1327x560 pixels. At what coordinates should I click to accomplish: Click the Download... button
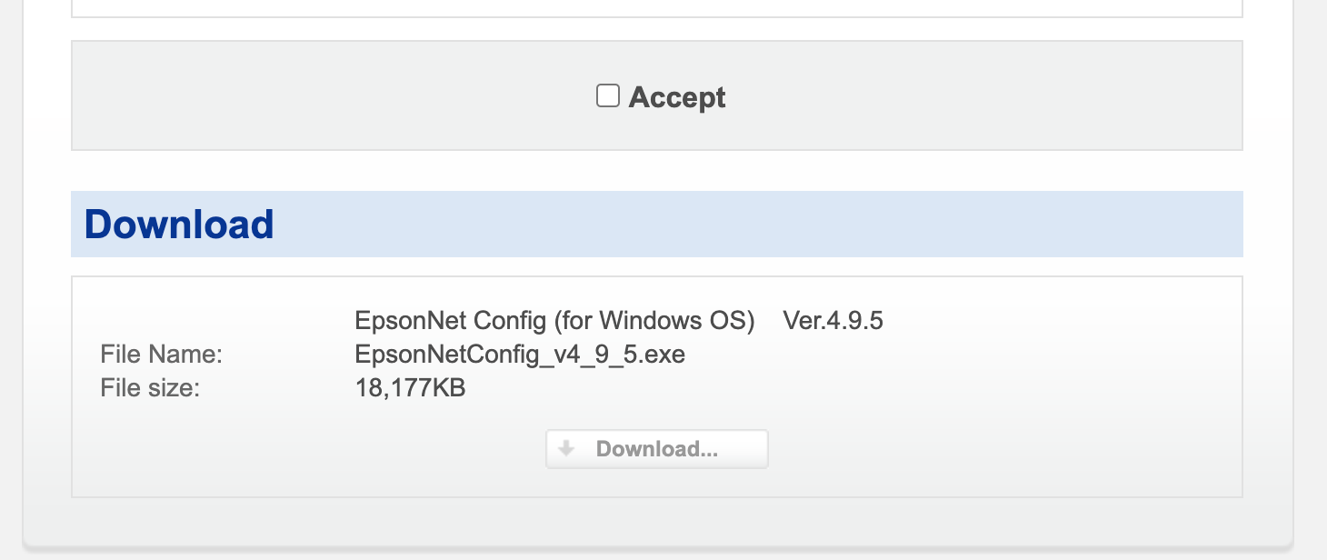[x=656, y=448]
